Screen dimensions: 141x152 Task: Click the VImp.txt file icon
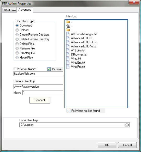pos(68,59)
